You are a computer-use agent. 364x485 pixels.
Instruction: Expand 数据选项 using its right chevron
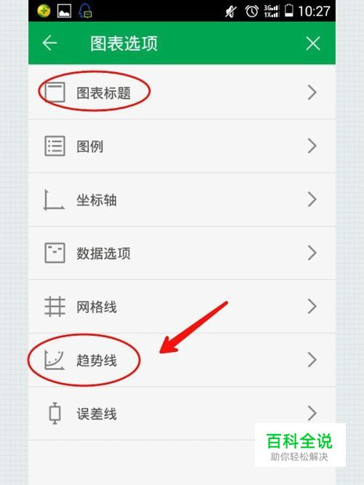coord(312,253)
